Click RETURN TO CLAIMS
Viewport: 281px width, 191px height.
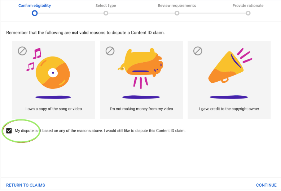(26, 185)
